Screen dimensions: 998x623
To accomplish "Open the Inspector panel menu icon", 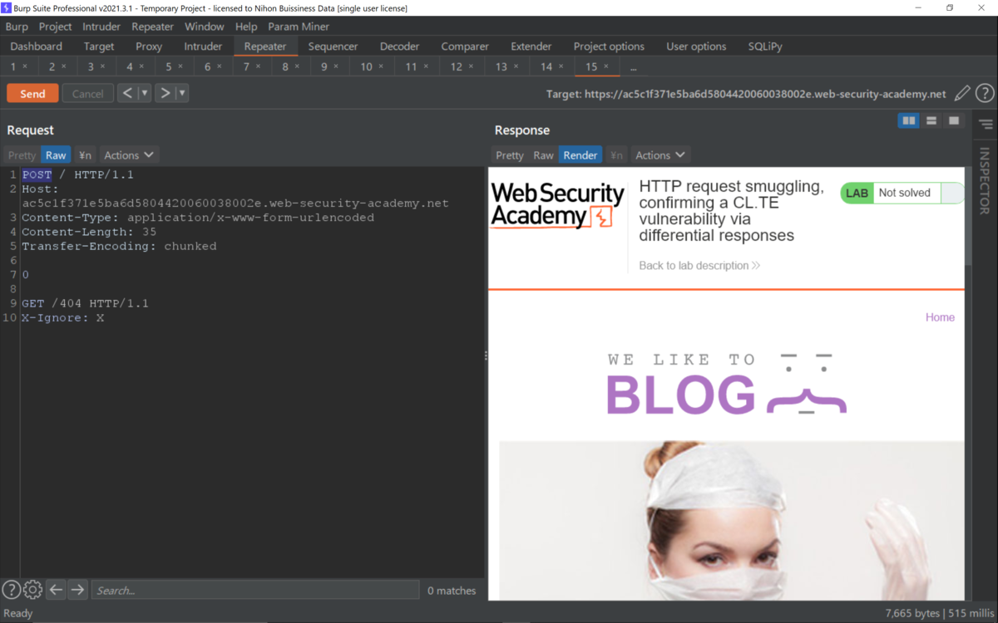I will click(986, 125).
